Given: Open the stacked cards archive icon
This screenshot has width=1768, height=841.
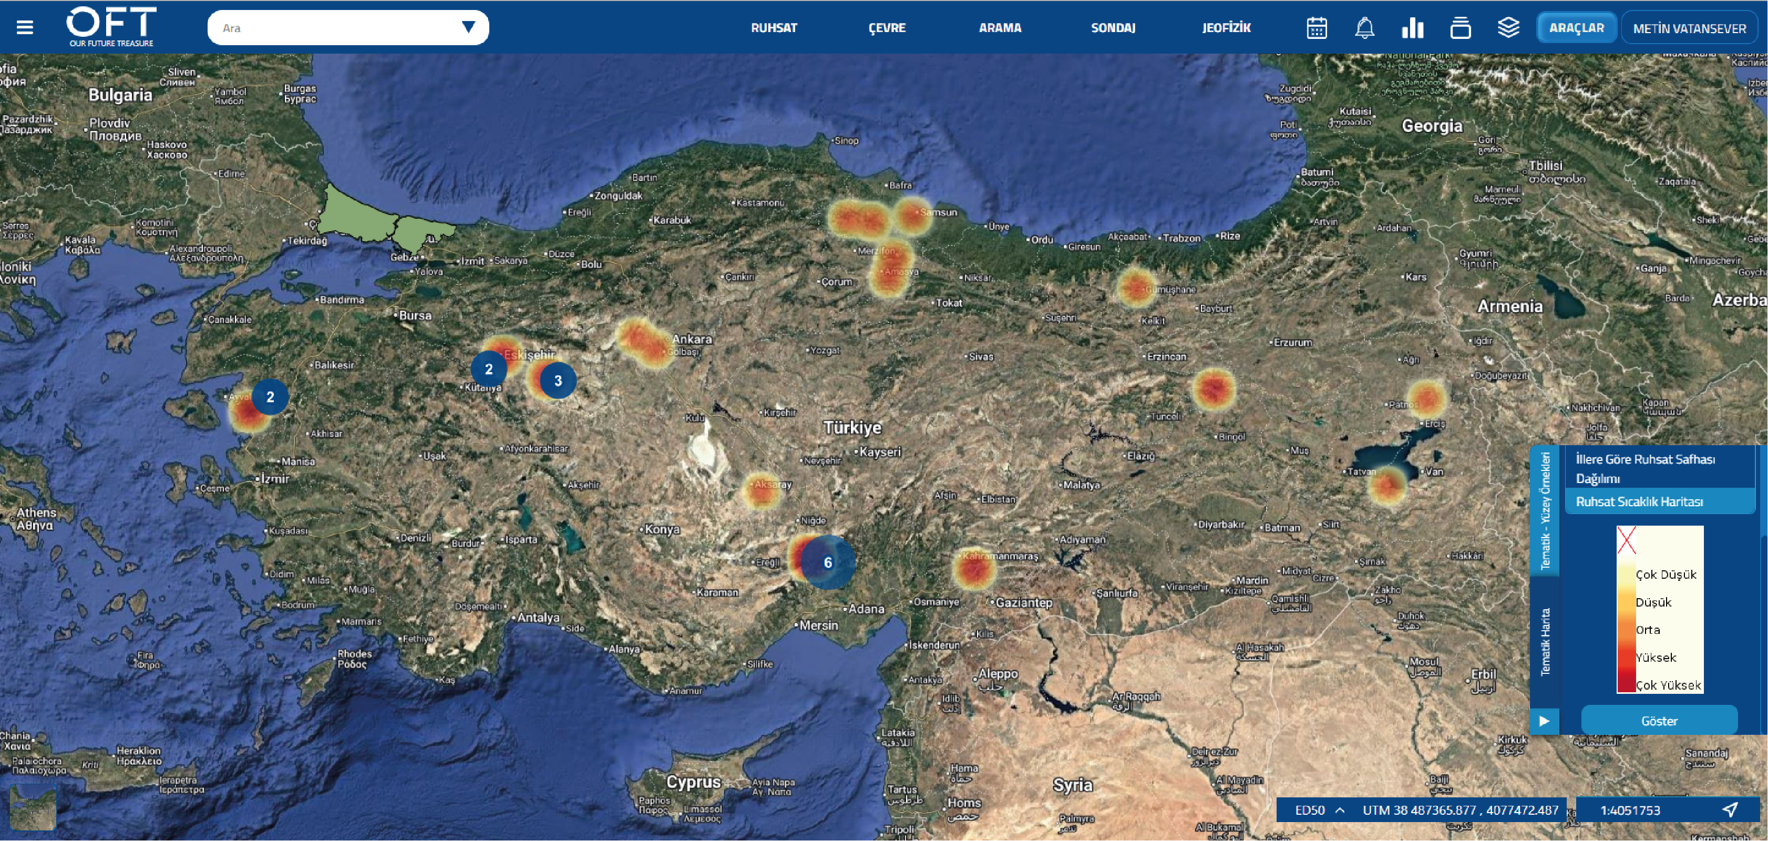Looking at the screenshot, I should 1461,28.
